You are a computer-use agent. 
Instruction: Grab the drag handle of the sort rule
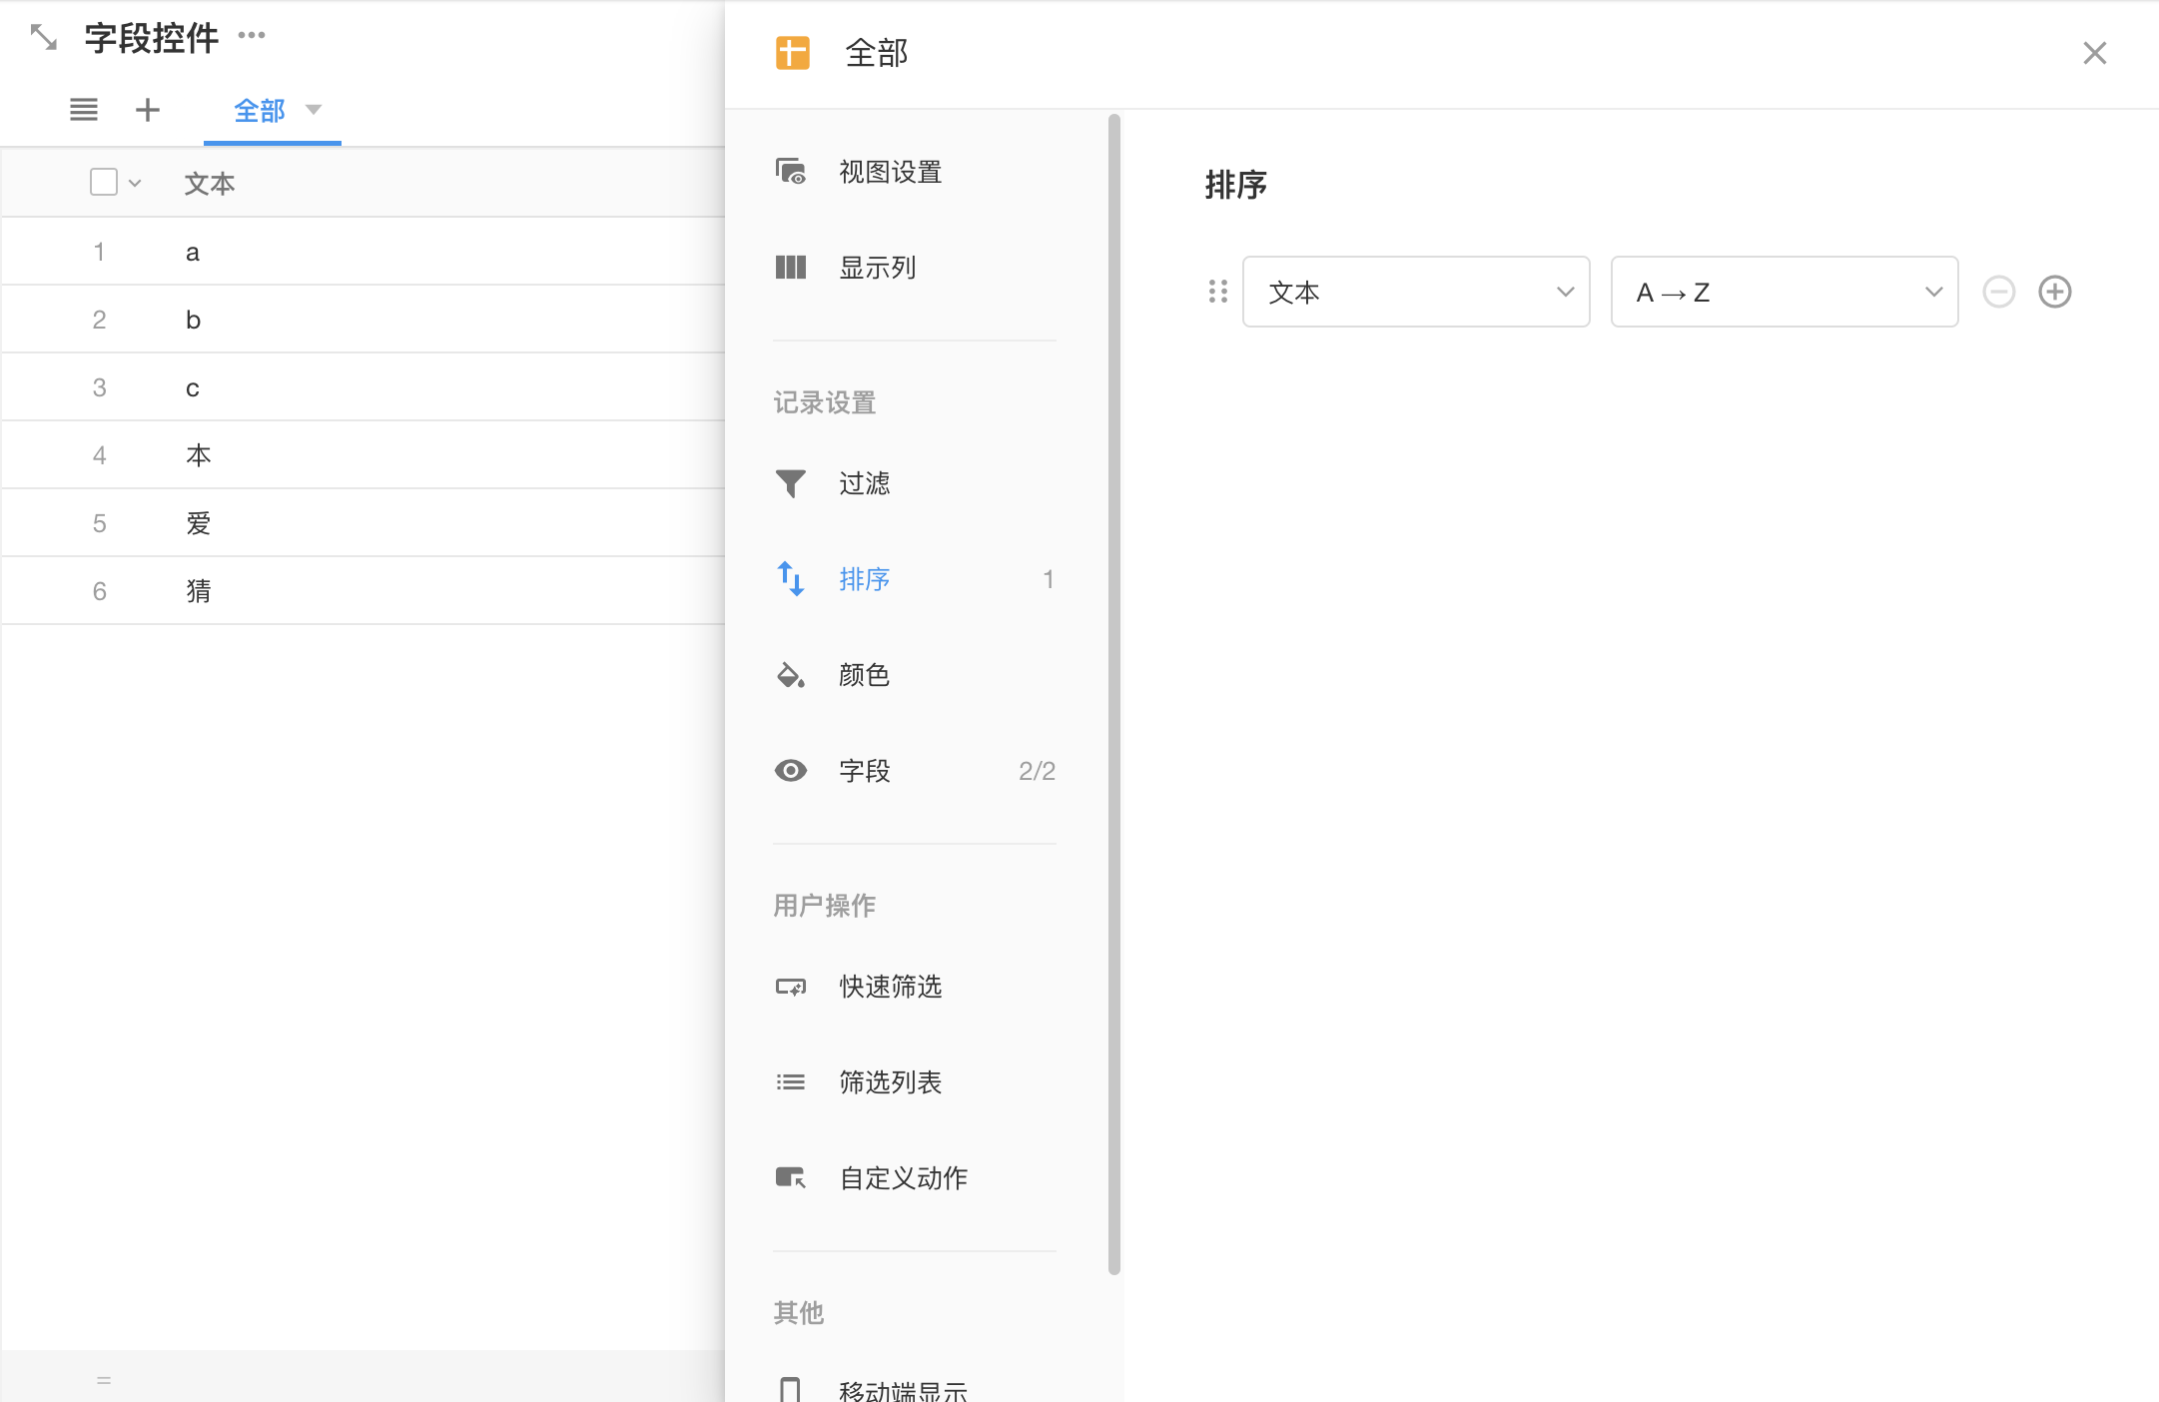click(1217, 292)
